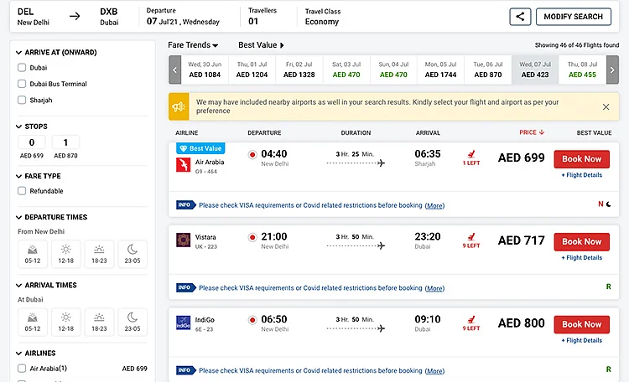629x382 pixels.
Task: Click the share icon button
Action: point(520,17)
